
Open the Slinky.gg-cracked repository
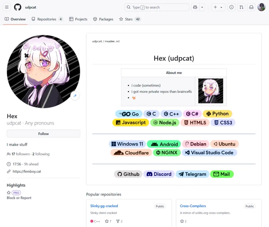[x=104, y=206]
